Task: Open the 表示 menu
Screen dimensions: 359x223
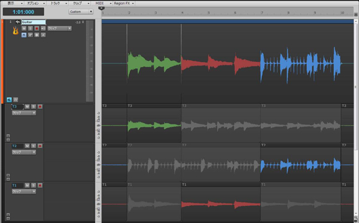Action: tap(13, 3)
